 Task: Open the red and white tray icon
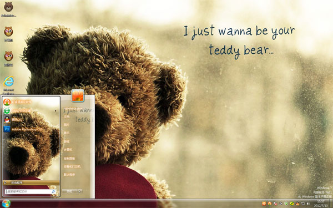[275, 204]
